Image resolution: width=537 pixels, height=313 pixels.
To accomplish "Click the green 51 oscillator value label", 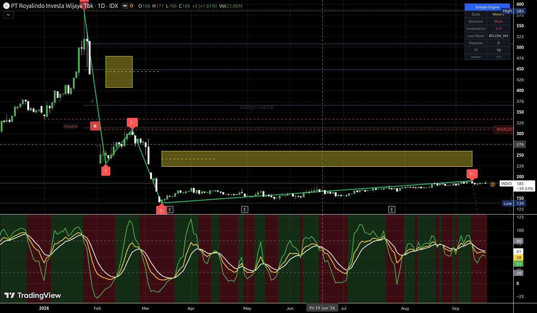I will pyautogui.click(x=519, y=264).
